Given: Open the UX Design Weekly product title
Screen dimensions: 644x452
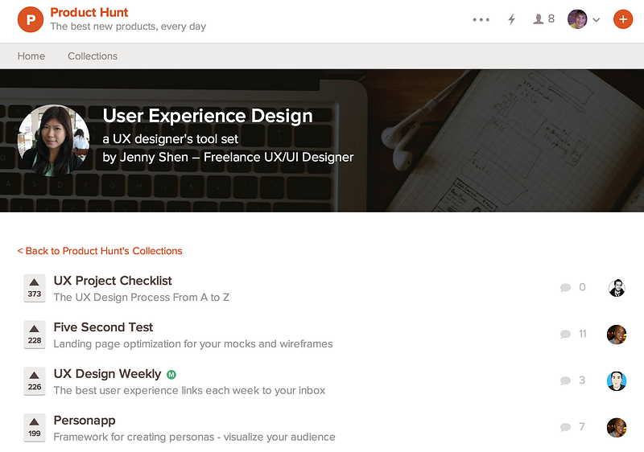Looking at the screenshot, I should click(x=107, y=374).
